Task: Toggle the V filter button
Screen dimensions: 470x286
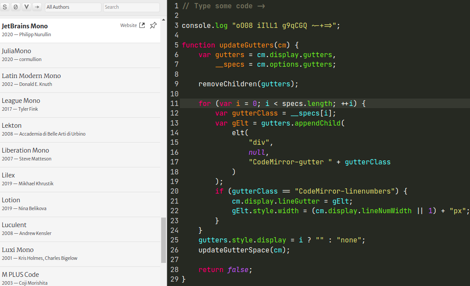Action: [27, 7]
